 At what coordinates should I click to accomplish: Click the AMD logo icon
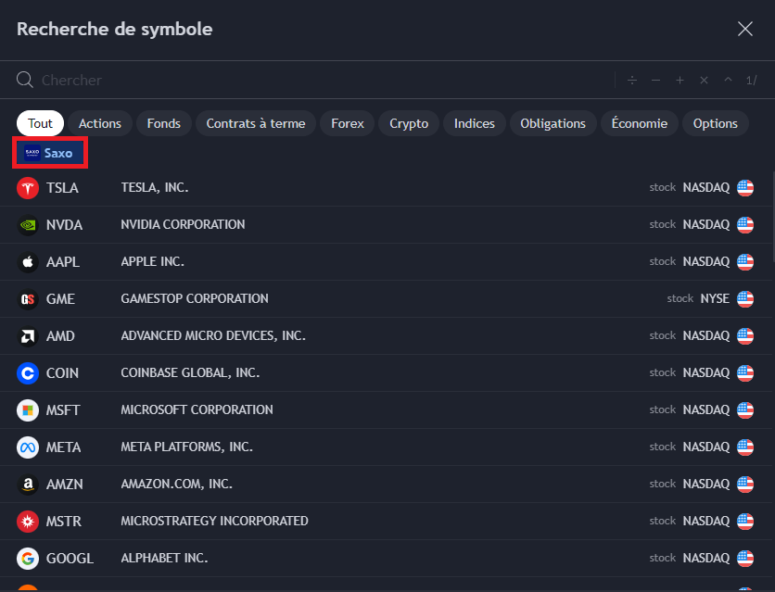point(28,335)
